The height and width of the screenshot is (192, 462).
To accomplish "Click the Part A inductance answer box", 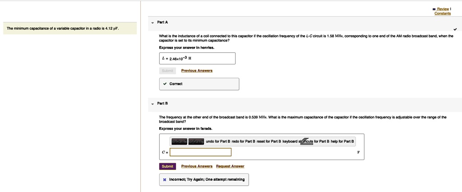I will [197, 58].
